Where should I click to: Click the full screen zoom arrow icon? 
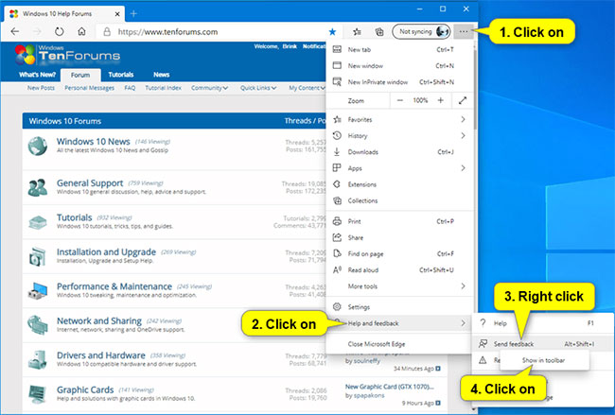coord(463,101)
